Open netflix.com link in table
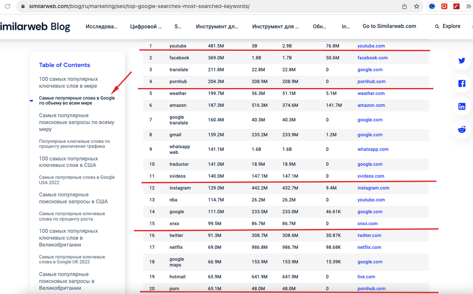473x294 pixels. (x=369, y=247)
